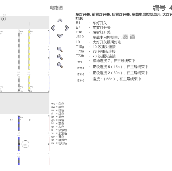Viewport: 172px width, 171px height.
Task: Click the E18 component label in diagram
Action: (x=12, y=120)
